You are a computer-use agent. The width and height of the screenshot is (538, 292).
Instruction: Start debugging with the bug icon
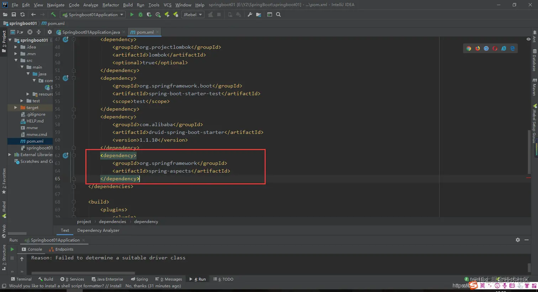141,15
